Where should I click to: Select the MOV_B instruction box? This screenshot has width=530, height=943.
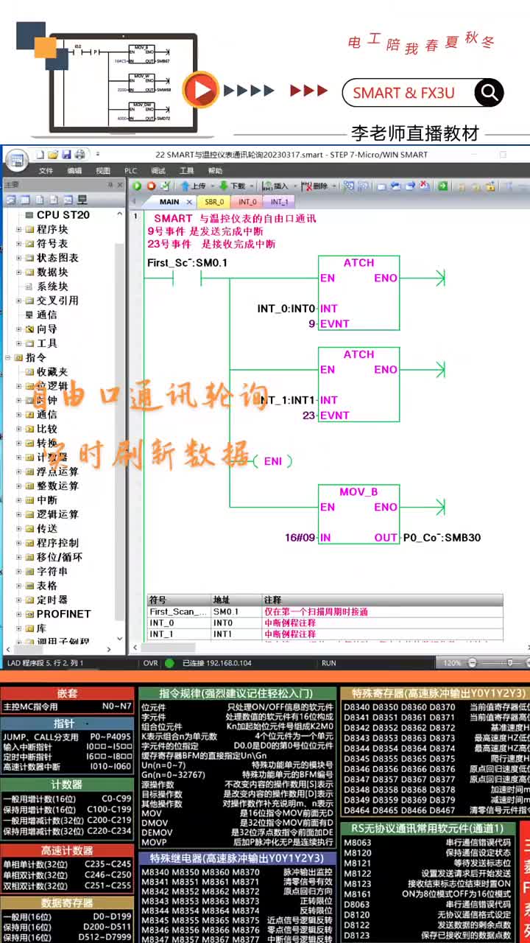click(x=358, y=515)
